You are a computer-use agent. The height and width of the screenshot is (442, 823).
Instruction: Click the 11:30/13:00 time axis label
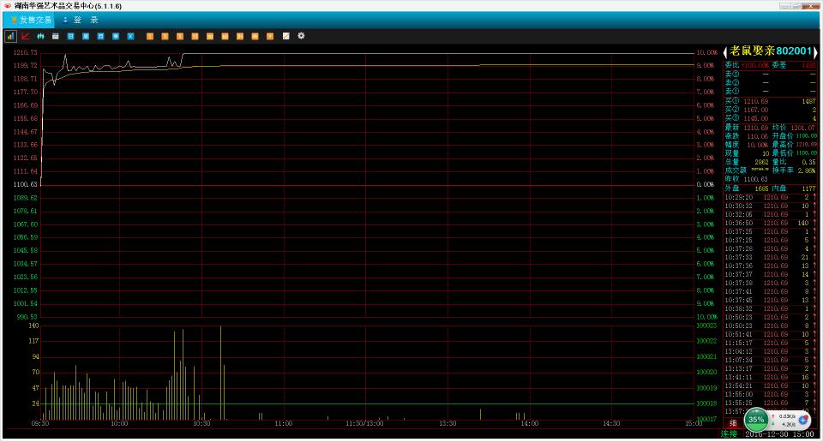364,423
